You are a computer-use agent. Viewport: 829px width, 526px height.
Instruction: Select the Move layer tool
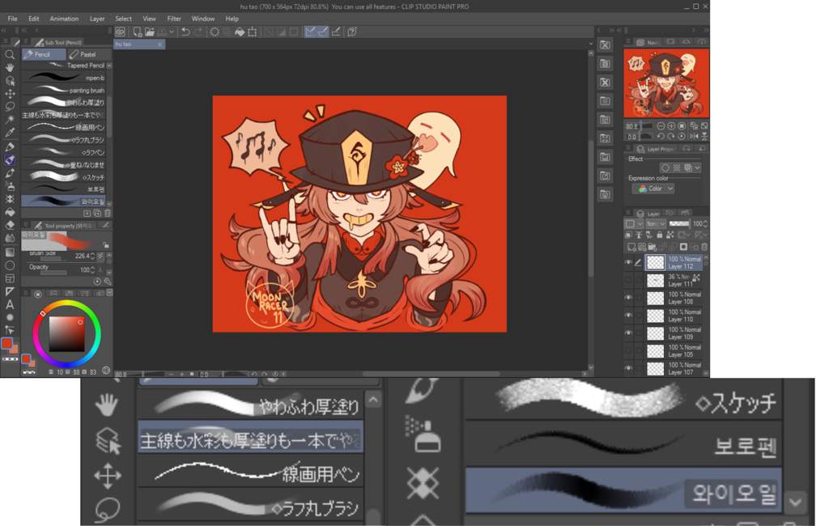(x=10, y=94)
